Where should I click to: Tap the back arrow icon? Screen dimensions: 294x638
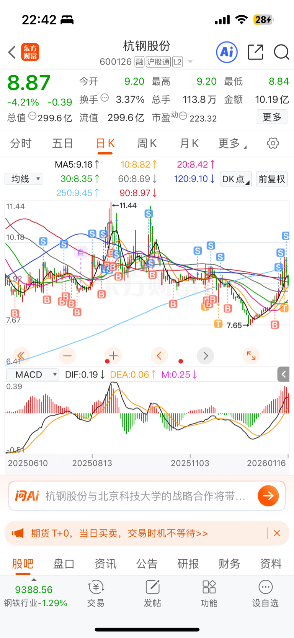(12, 52)
